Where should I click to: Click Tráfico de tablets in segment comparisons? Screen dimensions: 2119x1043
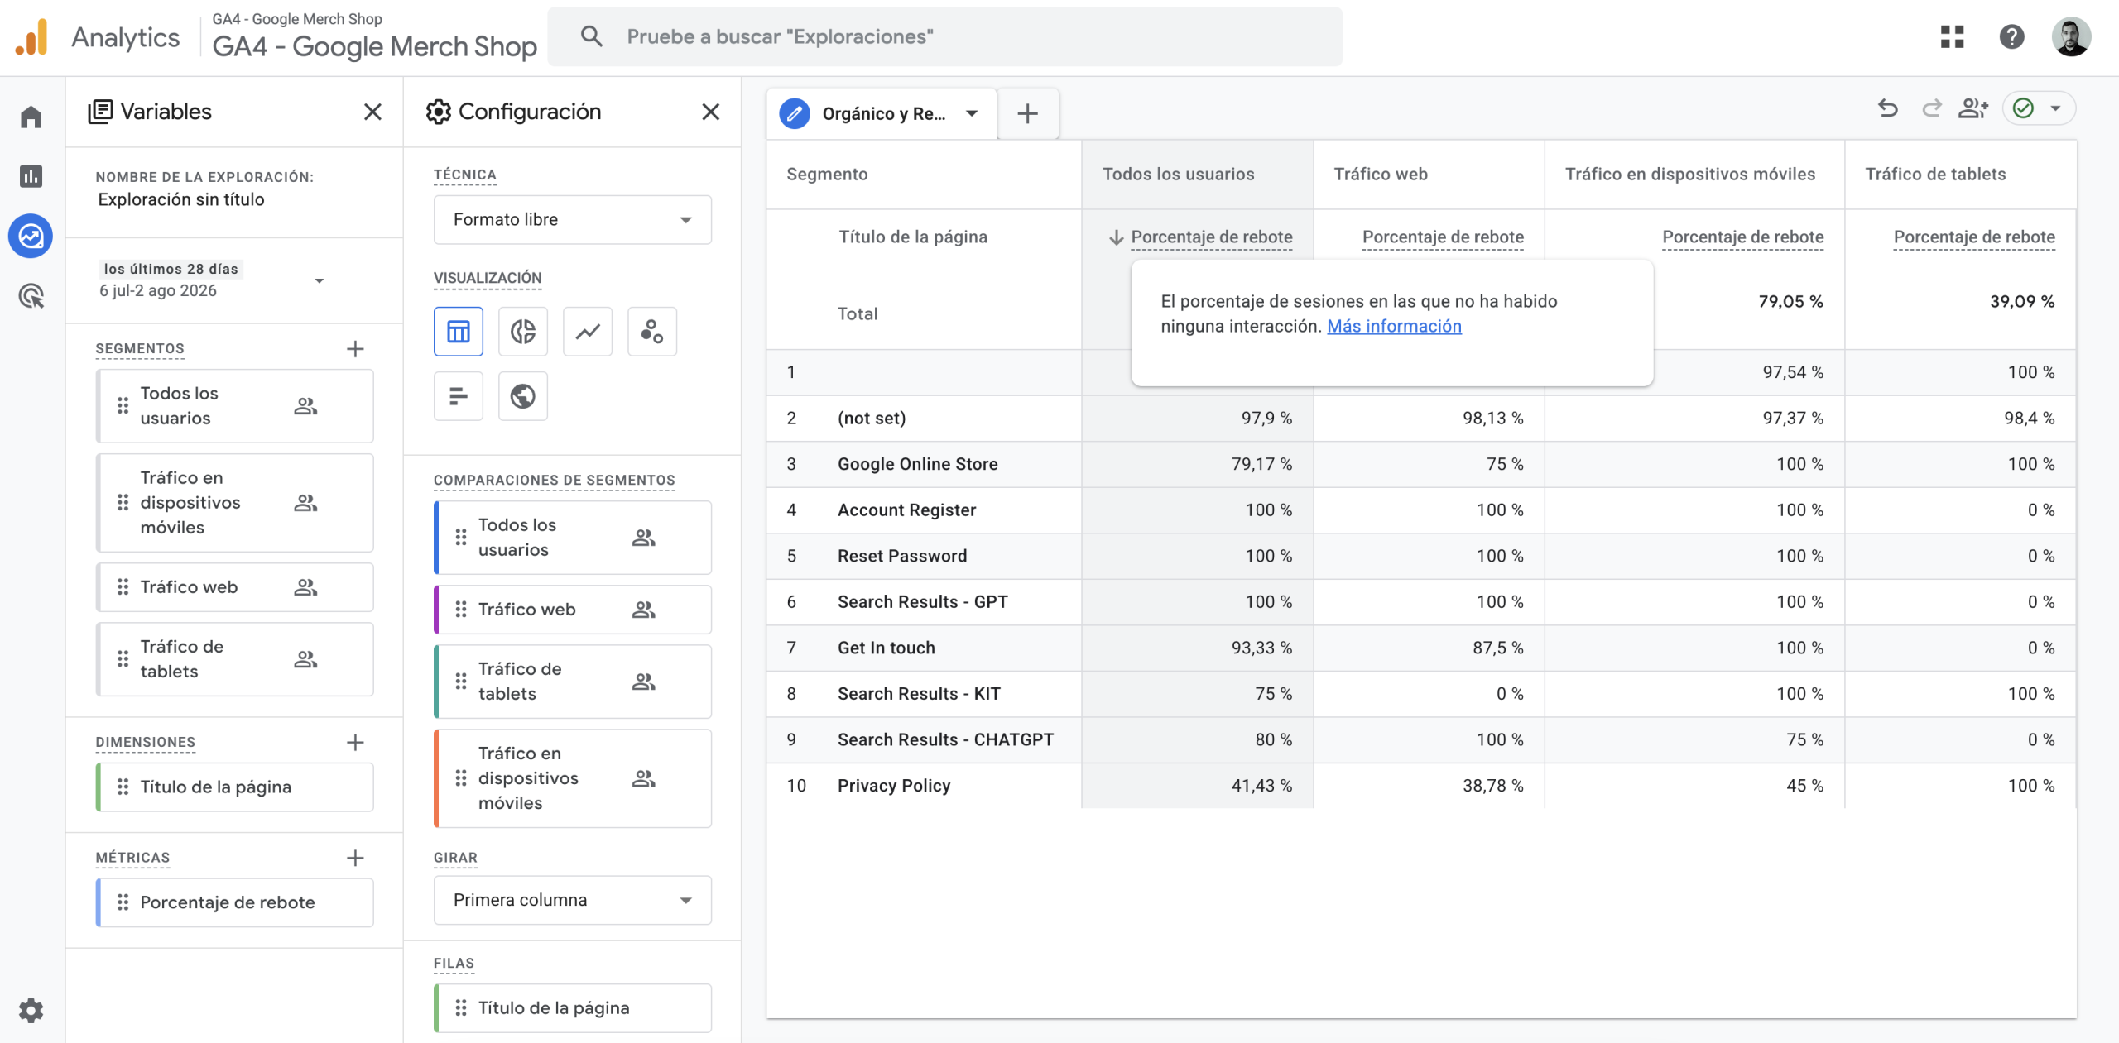coord(573,682)
